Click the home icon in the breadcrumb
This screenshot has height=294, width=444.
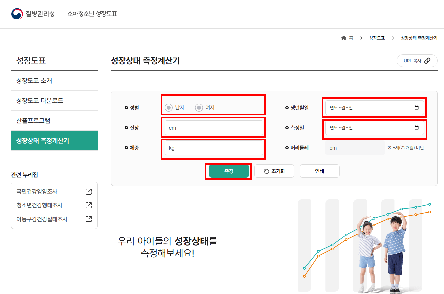(x=343, y=38)
